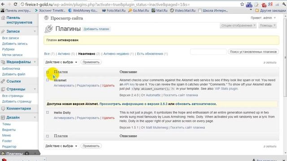
Task: Click the Добавить плагин button
Action: [96, 29]
